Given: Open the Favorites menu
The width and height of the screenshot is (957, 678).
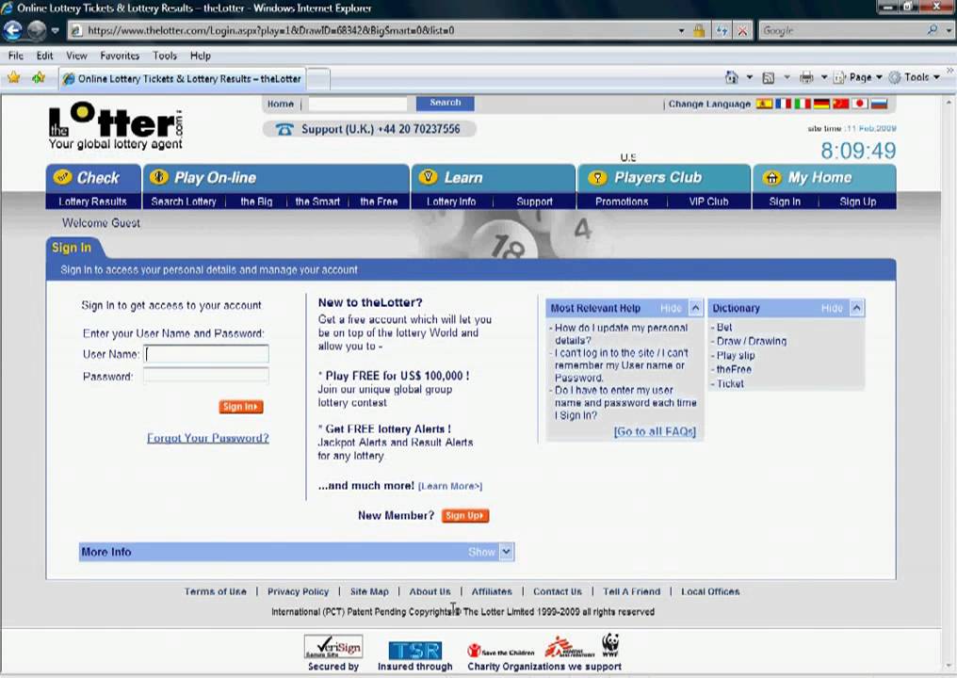Looking at the screenshot, I should [x=120, y=56].
